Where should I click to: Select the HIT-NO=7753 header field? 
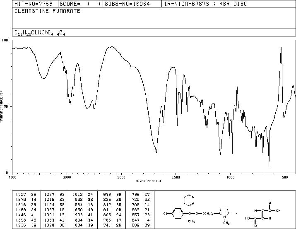(34, 4)
